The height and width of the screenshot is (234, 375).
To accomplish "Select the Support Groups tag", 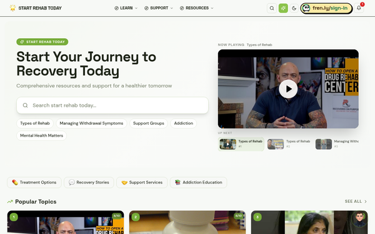I will click(149, 124).
